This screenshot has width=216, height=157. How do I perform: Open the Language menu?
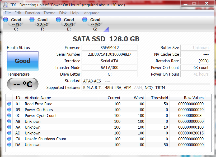tap(91, 13)
